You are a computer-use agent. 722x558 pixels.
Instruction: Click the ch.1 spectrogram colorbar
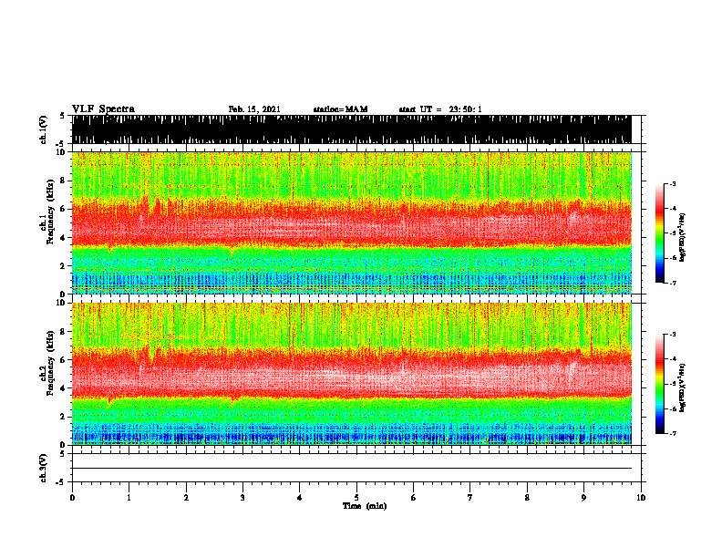pyautogui.click(x=659, y=233)
